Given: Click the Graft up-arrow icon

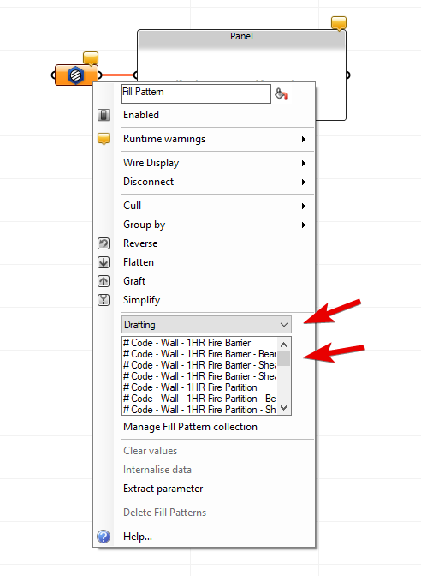Looking at the screenshot, I should click(104, 281).
